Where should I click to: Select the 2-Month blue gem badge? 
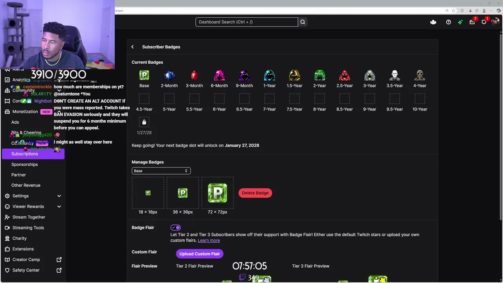pos(169,75)
